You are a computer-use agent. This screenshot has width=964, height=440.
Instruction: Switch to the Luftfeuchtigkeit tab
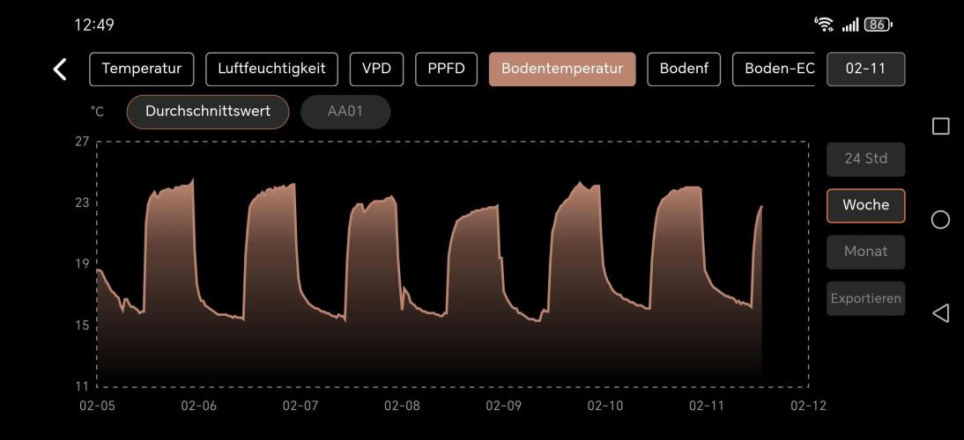coord(271,70)
